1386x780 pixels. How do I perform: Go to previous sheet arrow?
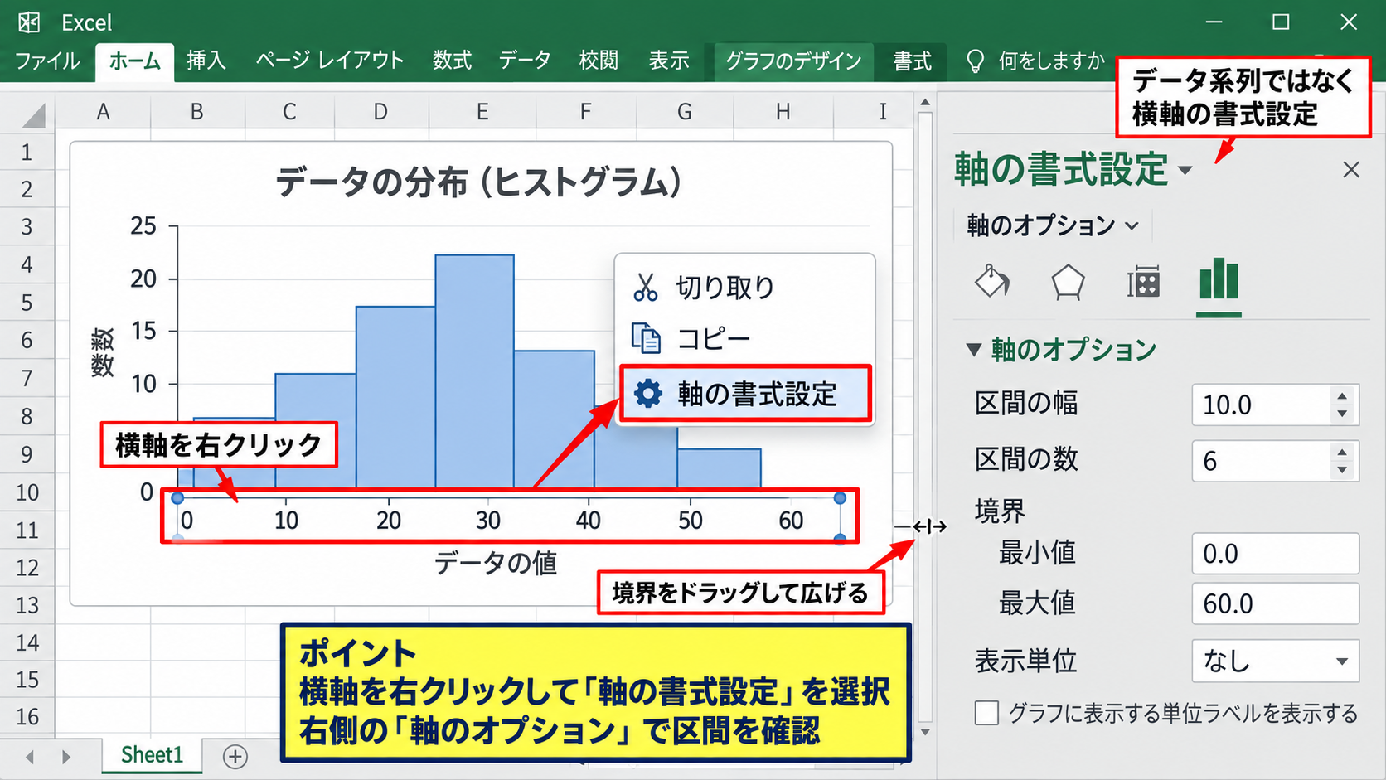[30, 757]
